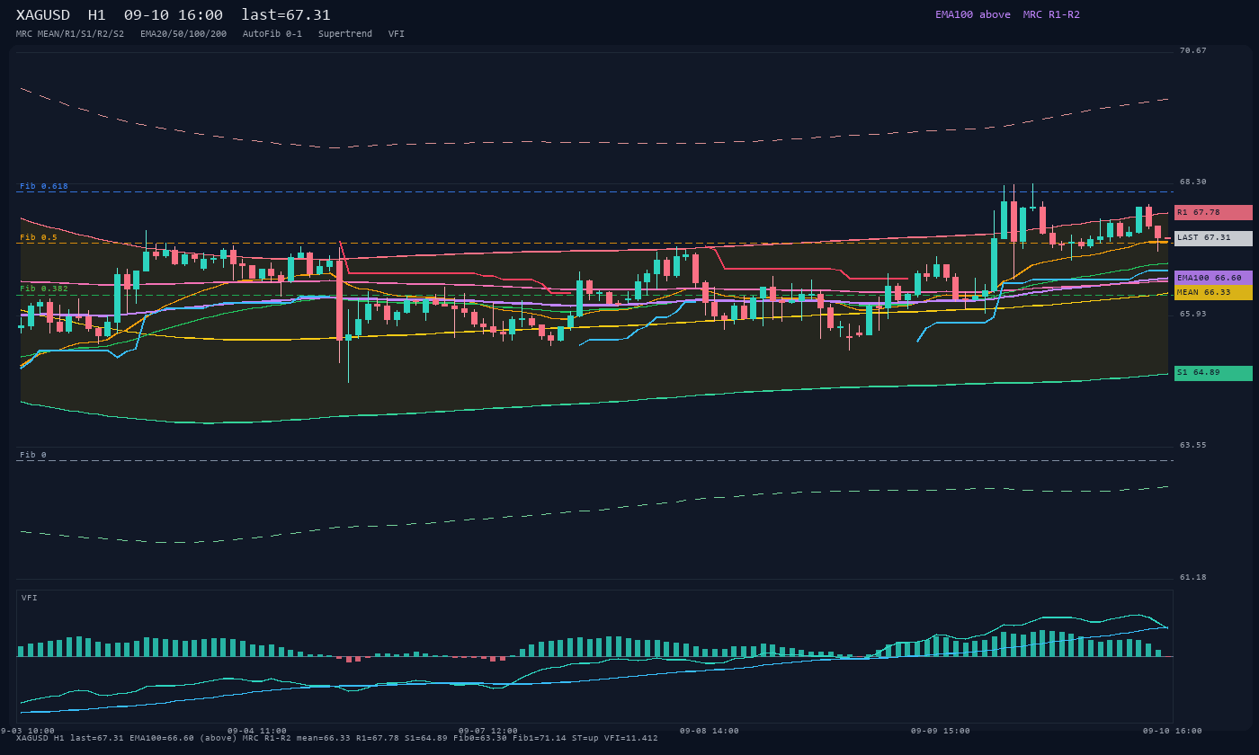Click the Fib 0.5 level label
This screenshot has width=1259, height=755.
tap(39, 237)
